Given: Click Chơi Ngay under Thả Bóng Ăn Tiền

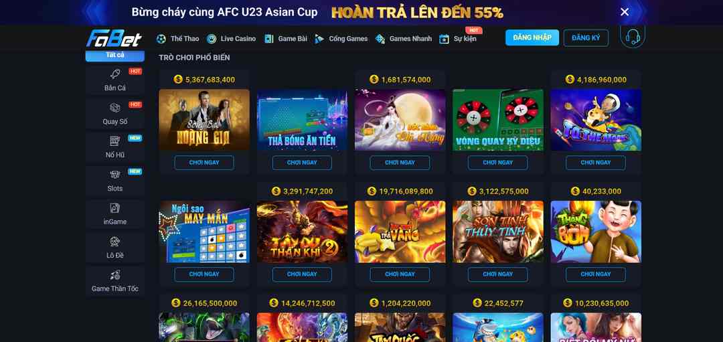Looking at the screenshot, I should (x=302, y=163).
